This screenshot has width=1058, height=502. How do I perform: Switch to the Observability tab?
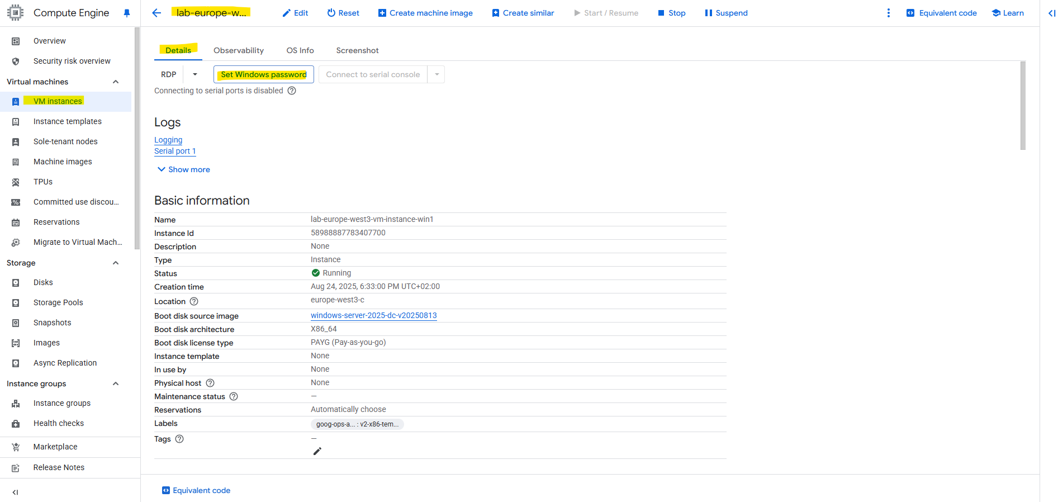pos(239,50)
